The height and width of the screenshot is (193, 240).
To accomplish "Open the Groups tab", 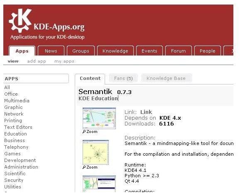I will tap(81, 51).
